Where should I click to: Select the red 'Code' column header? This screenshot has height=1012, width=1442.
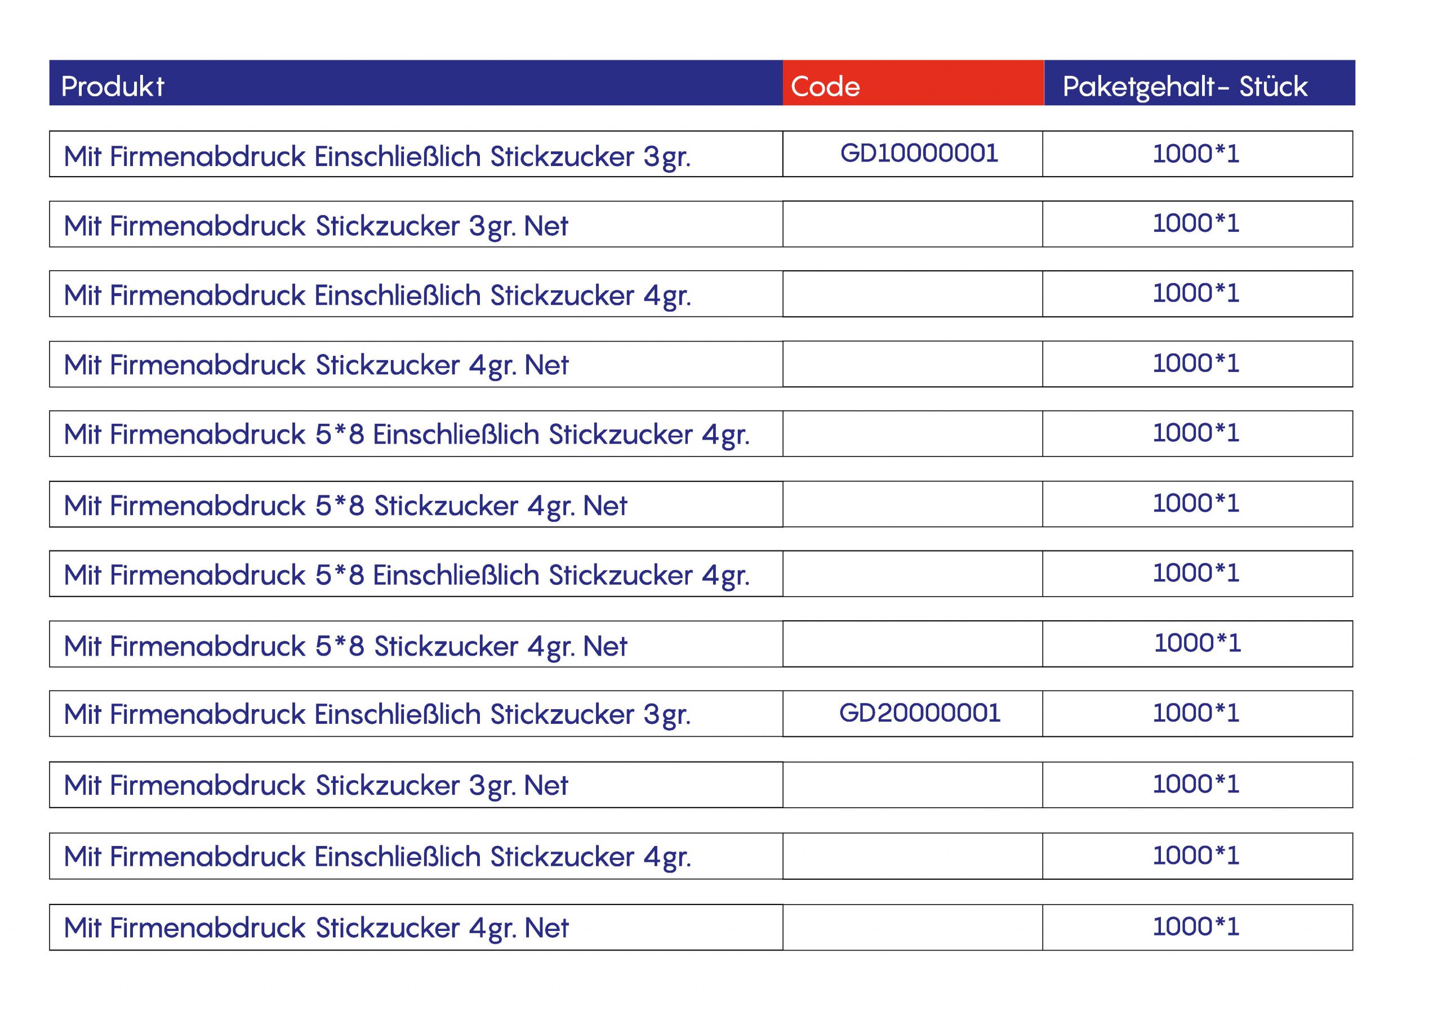(x=913, y=83)
